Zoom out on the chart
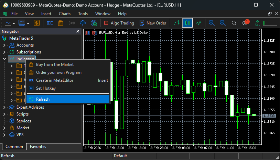The height and width of the screenshot is (160, 280). [x=223, y=23]
